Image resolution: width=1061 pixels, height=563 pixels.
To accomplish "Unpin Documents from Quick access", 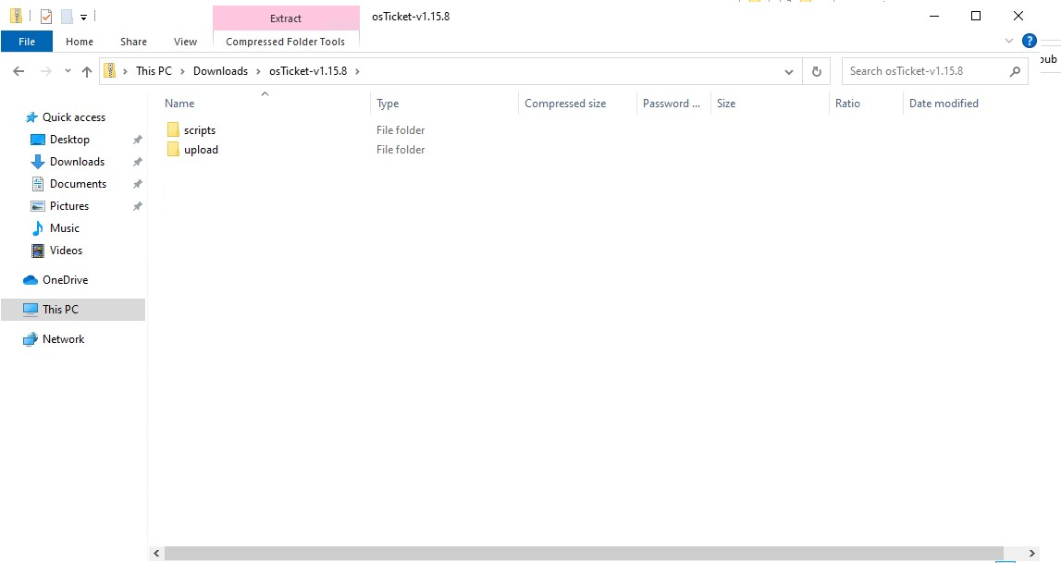I will 136,183.
